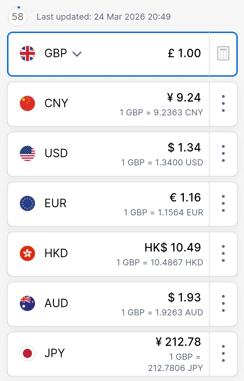
Task: Open the USD row three-dot menu
Action: point(223,153)
